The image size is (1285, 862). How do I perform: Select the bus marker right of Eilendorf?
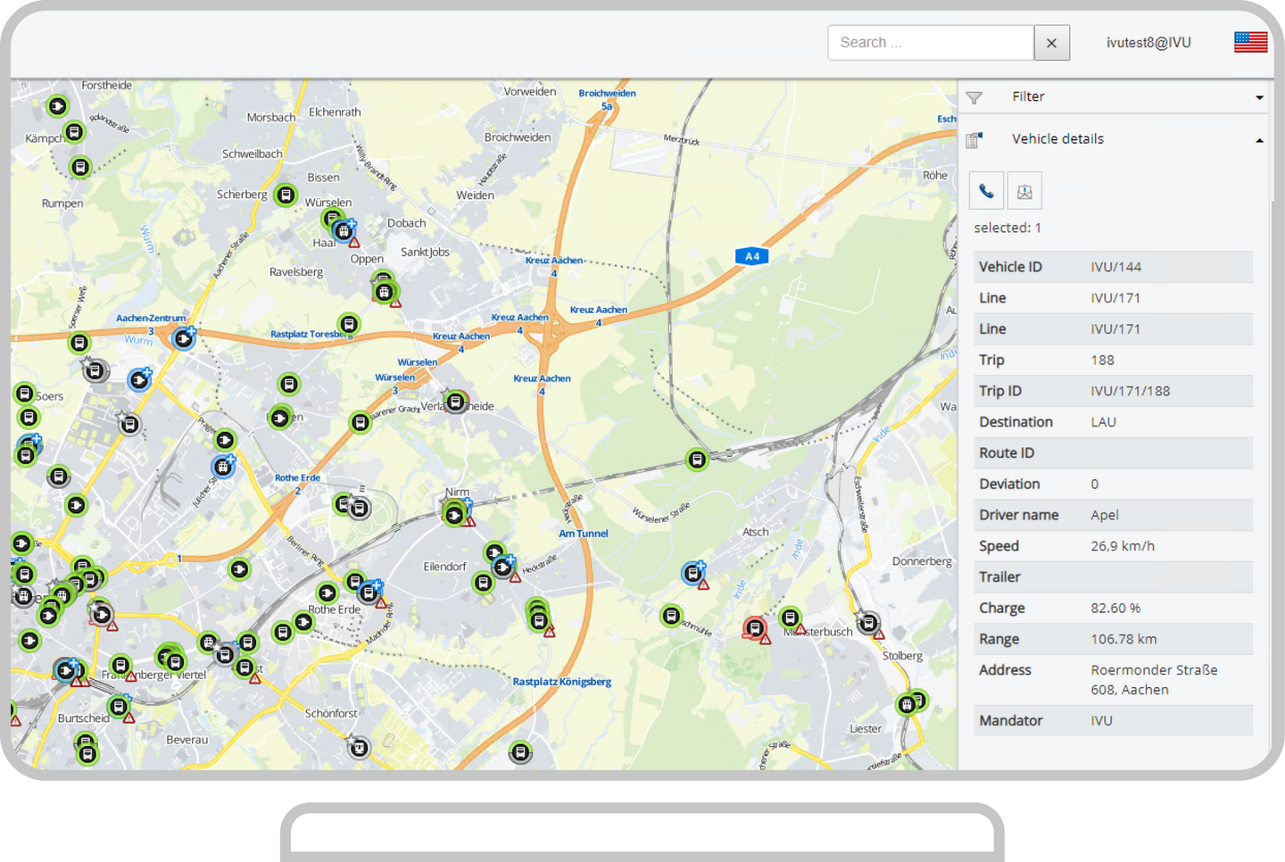(483, 583)
